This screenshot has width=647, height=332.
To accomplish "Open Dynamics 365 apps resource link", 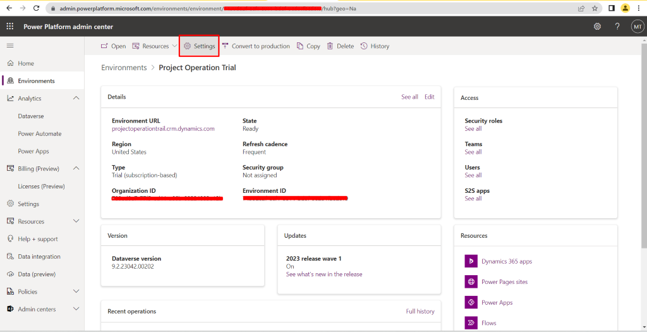I will click(x=507, y=261).
